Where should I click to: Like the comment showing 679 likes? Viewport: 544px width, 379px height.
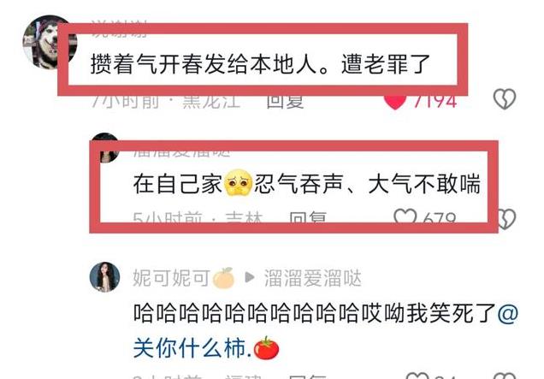click(405, 216)
